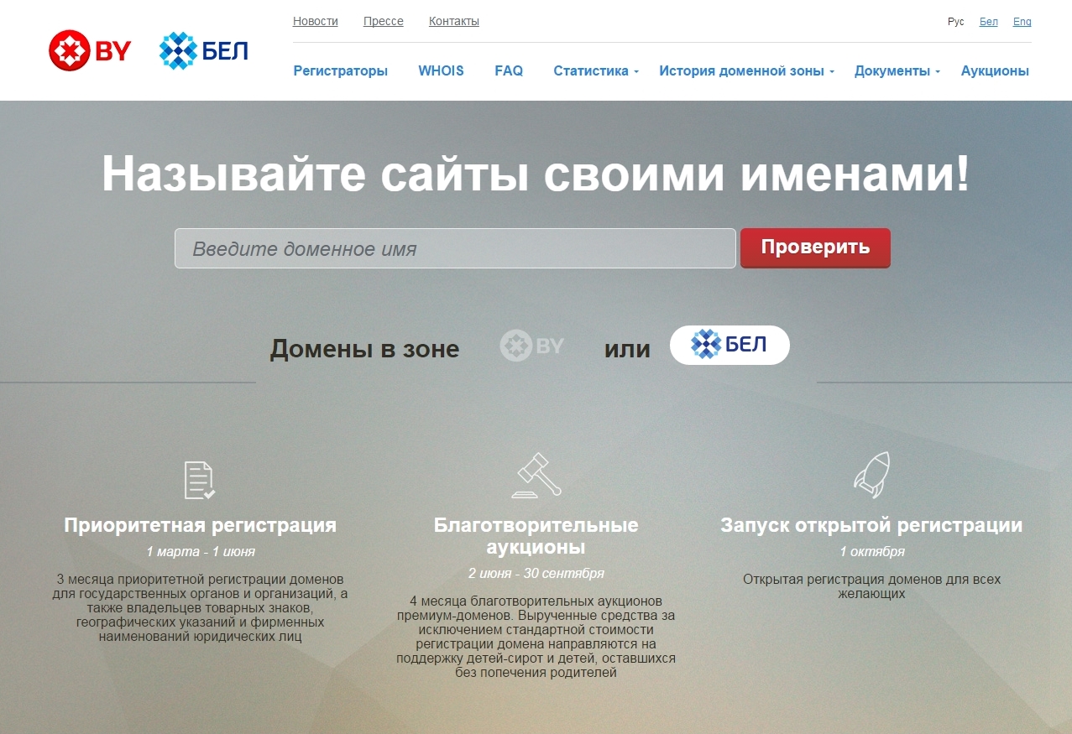
Task: Open the Контакты page
Action: pos(452,21)
